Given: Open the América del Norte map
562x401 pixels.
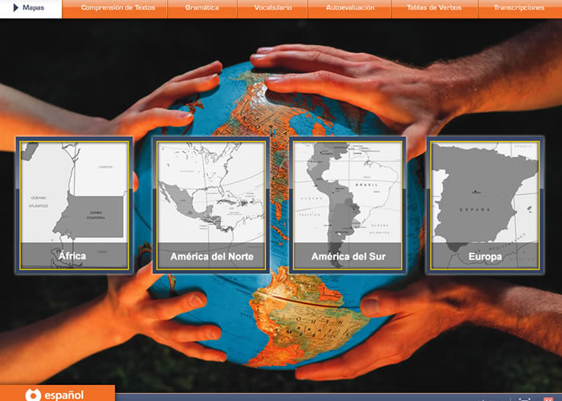Looking at the screenshot, I should point(211,205).
